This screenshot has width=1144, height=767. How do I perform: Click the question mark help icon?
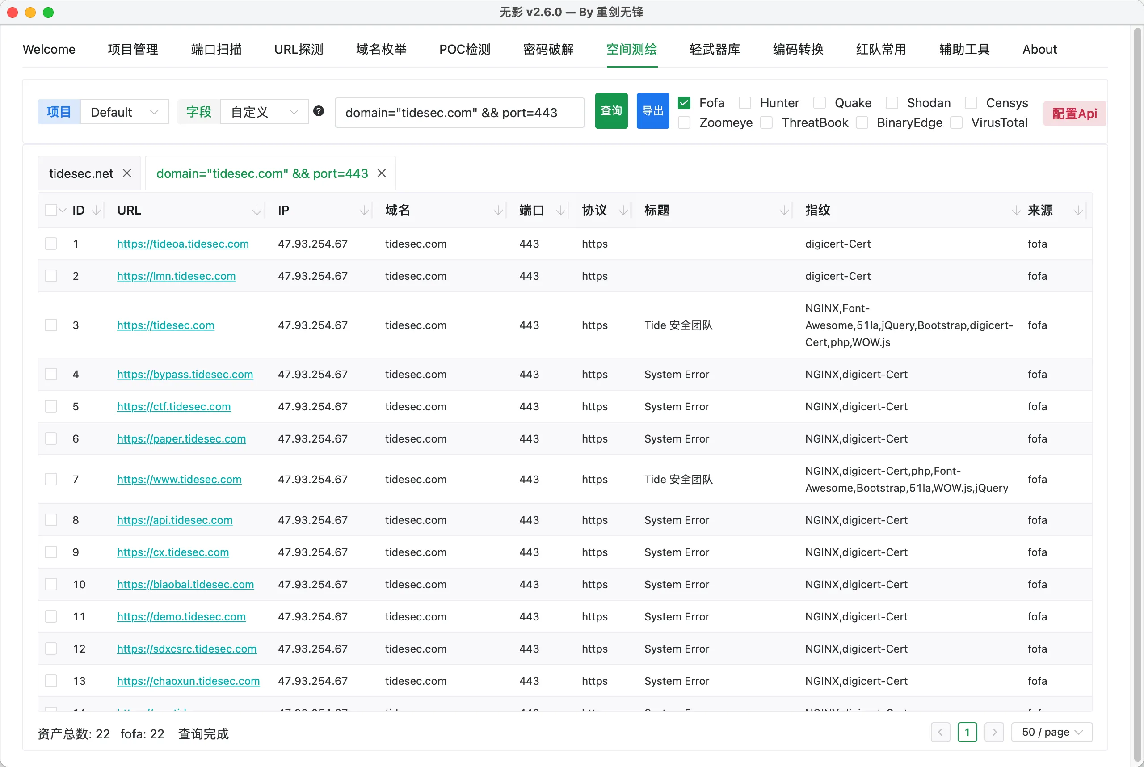[319, 111]
